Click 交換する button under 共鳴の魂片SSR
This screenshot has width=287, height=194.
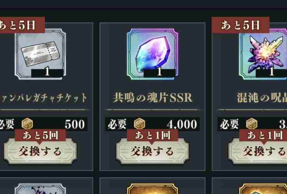[152, 151]
